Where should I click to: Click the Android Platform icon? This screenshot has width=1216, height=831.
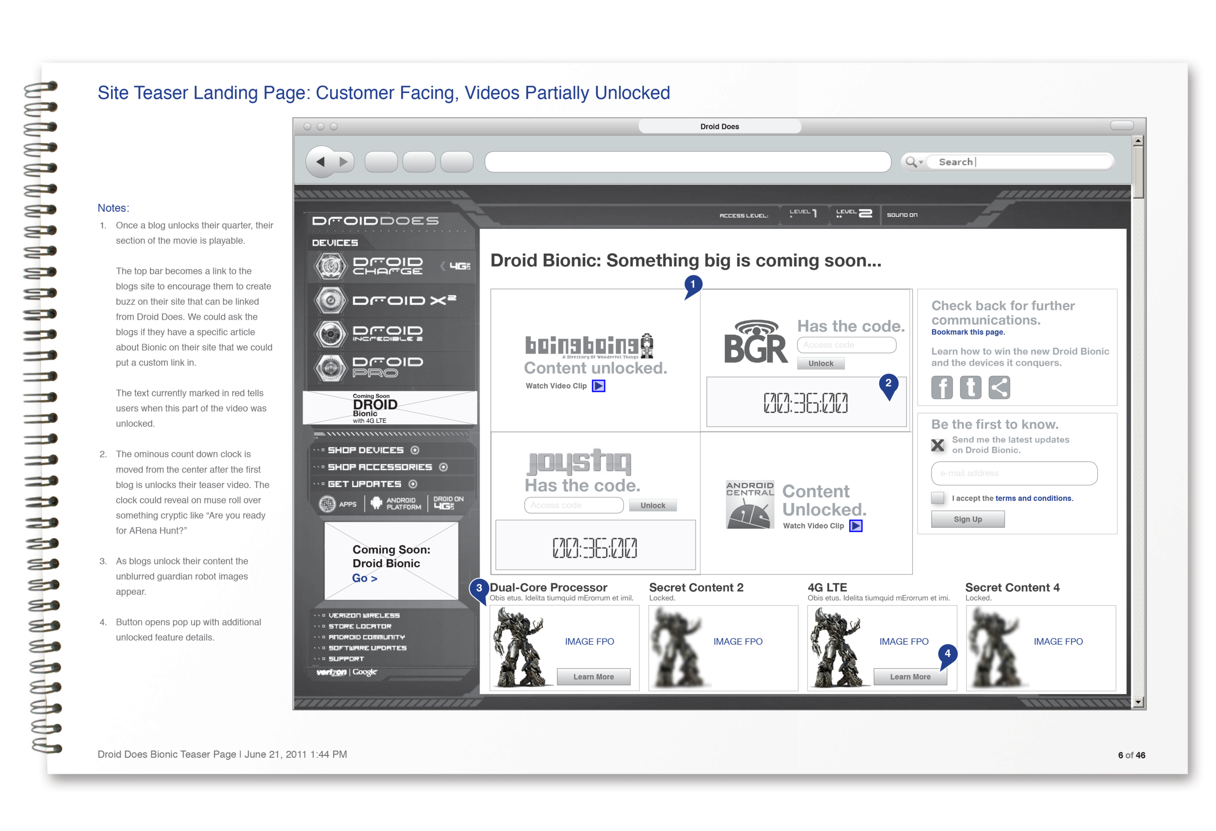coord(376,503)
